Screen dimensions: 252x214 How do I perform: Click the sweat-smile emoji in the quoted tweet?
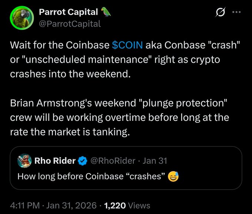(x=173, y=177)
